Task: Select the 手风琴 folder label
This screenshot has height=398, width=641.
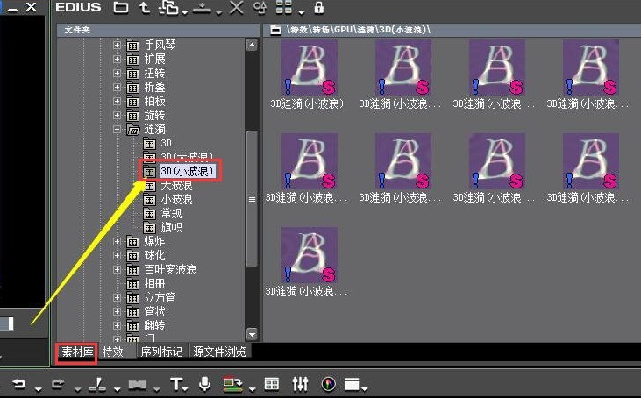Action: coord(160,45)
